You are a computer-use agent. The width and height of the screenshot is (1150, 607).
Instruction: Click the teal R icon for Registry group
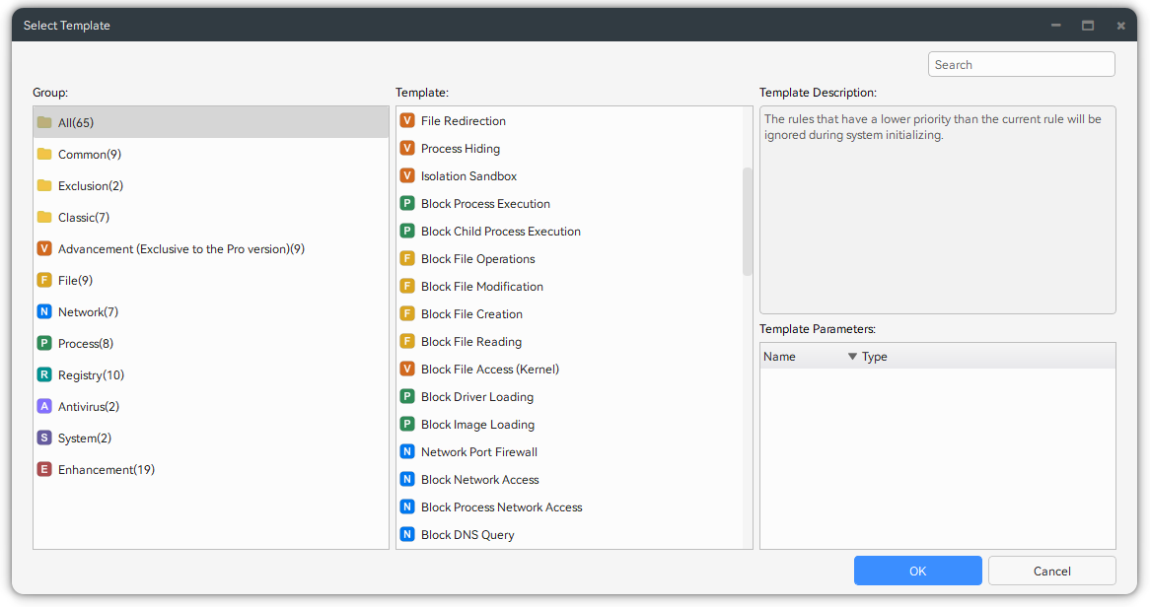pyautogui.click(x=44, y=375)
